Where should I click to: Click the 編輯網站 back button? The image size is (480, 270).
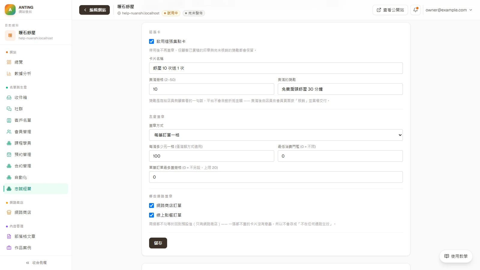pos(94,10)
